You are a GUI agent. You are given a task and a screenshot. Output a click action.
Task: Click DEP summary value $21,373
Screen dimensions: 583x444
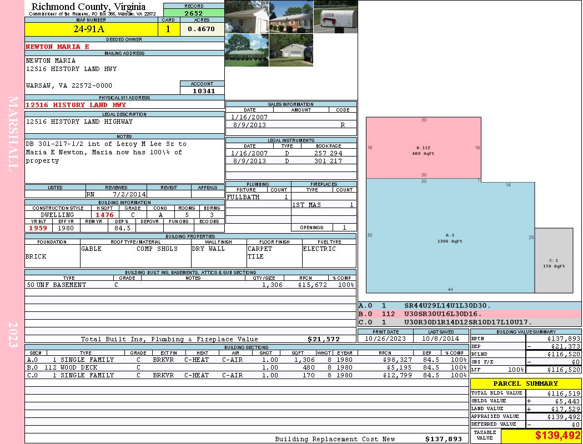[566, 347]
